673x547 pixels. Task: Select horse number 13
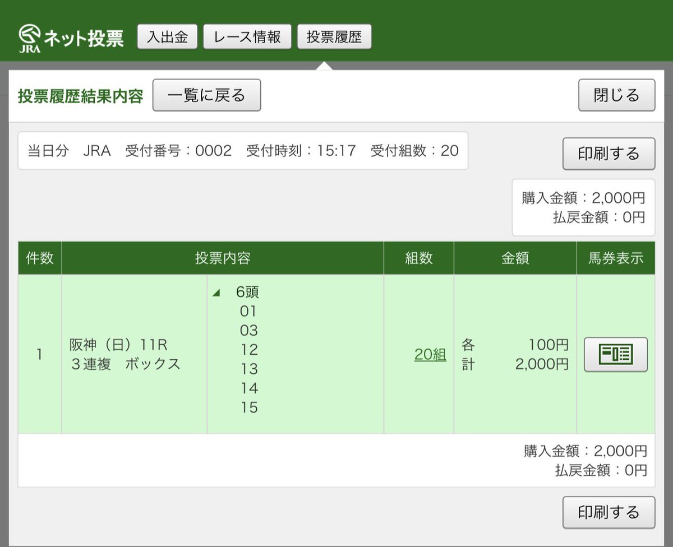pyautogui.click(x=249, y=369)
